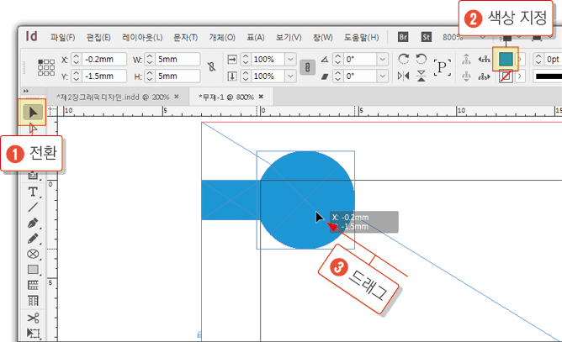Open the 파일(F) menu
562x342 pixels.
click(x=63, y=37)
